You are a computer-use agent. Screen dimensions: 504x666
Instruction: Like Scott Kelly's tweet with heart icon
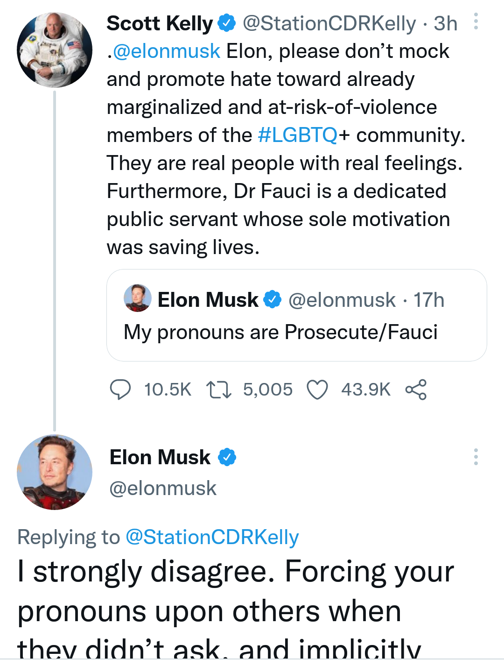pyautogui.click(x=317, y=390)
